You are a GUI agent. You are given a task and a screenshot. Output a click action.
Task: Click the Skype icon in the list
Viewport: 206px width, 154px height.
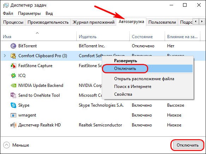[x=13, y=105]
